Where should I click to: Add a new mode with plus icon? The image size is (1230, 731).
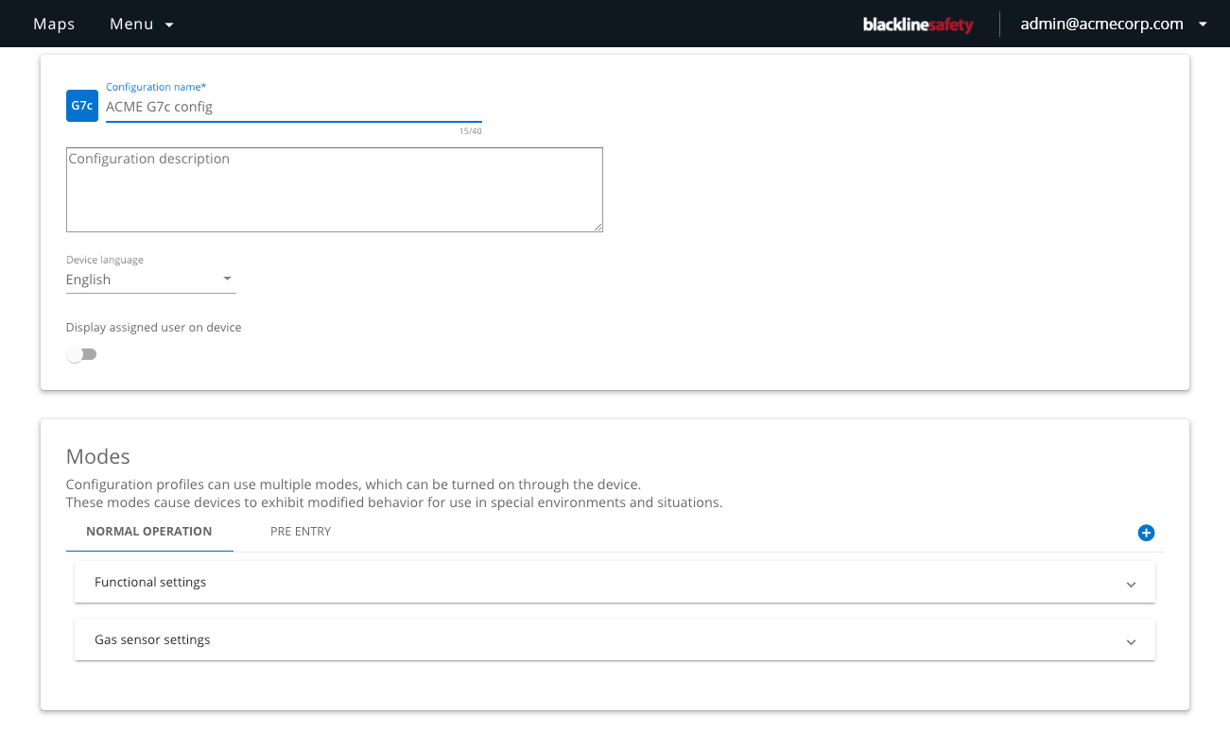pos(1146,533)
